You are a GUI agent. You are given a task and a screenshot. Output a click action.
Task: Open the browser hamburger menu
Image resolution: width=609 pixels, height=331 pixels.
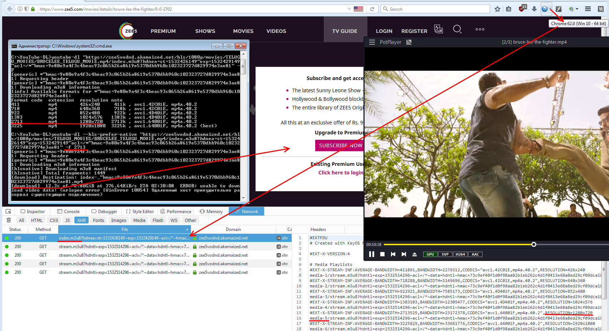pos(588,9)
